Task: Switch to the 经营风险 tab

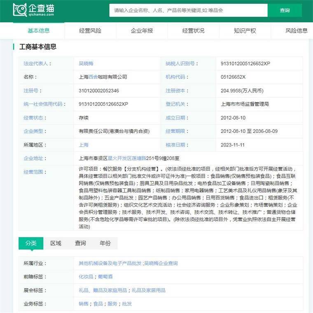Action: (90, 30)
